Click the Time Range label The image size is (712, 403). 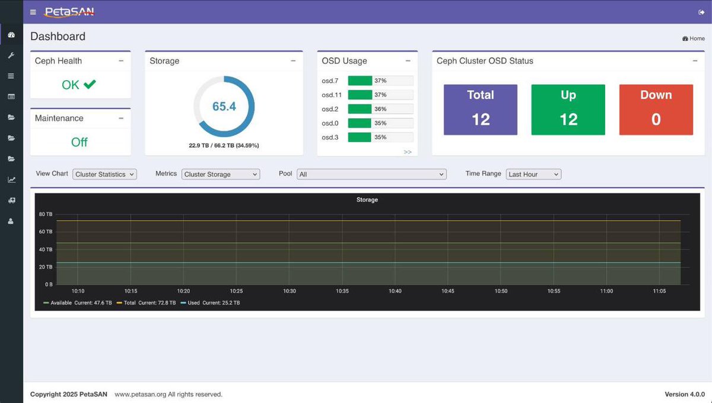click(484, 173)
